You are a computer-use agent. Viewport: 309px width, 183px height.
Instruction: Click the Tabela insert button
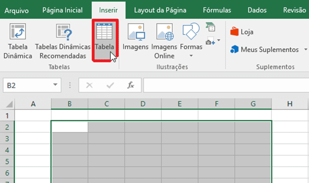(x=105, y=41)
